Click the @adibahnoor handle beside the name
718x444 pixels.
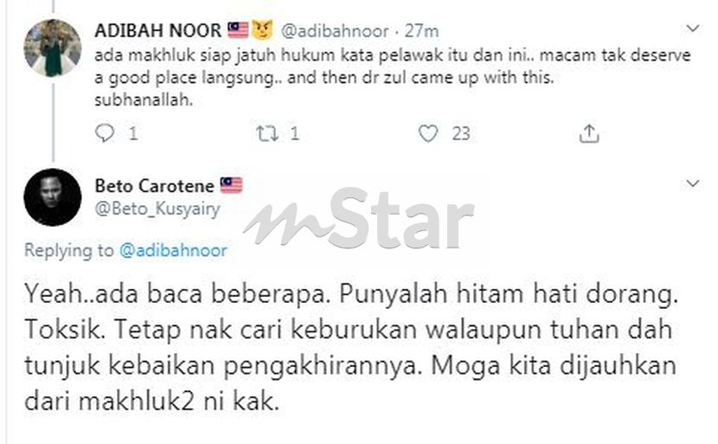point(335,31)
